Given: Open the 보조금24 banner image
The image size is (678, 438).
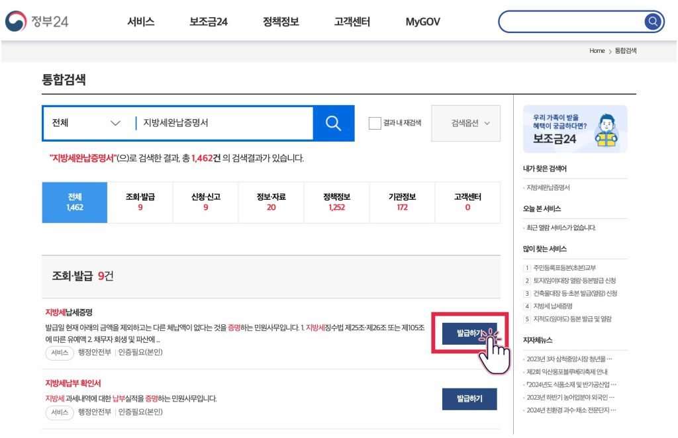Looking at the screenshot, I should tap(575, 129).
